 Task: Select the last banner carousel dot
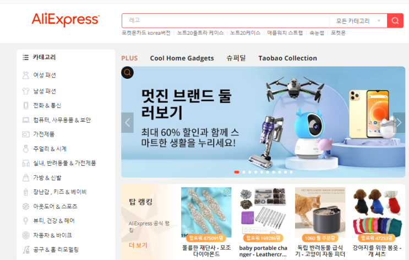point(291,172)
